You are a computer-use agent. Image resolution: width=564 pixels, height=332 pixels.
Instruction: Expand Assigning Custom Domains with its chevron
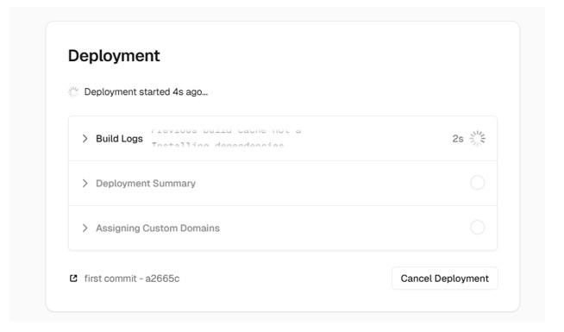tap(85, 228)
